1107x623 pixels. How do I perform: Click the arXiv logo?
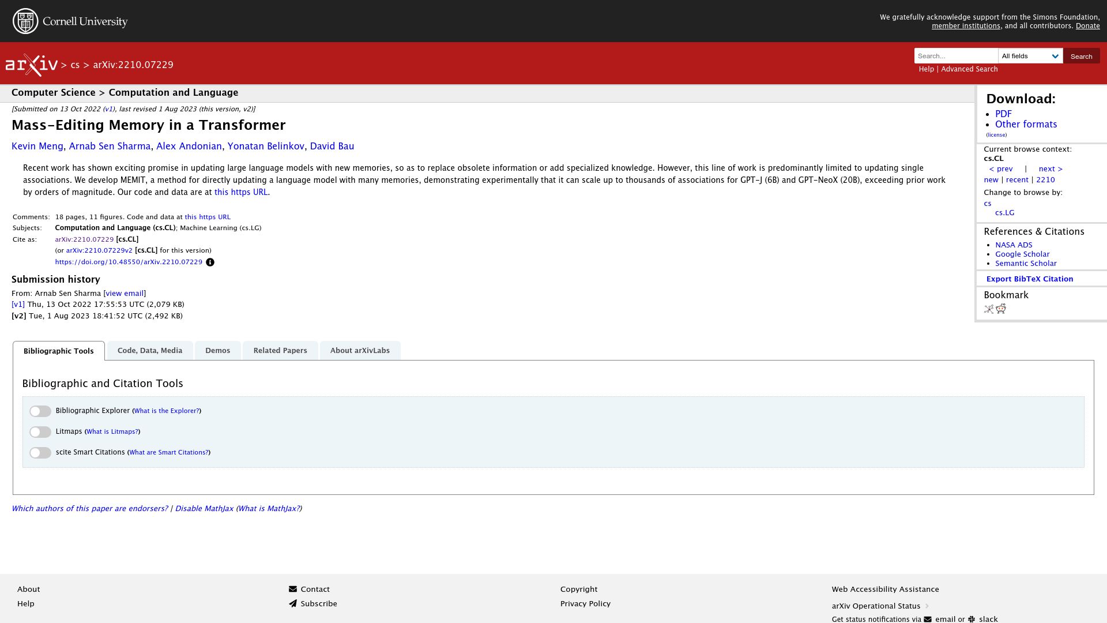[32, 65]
